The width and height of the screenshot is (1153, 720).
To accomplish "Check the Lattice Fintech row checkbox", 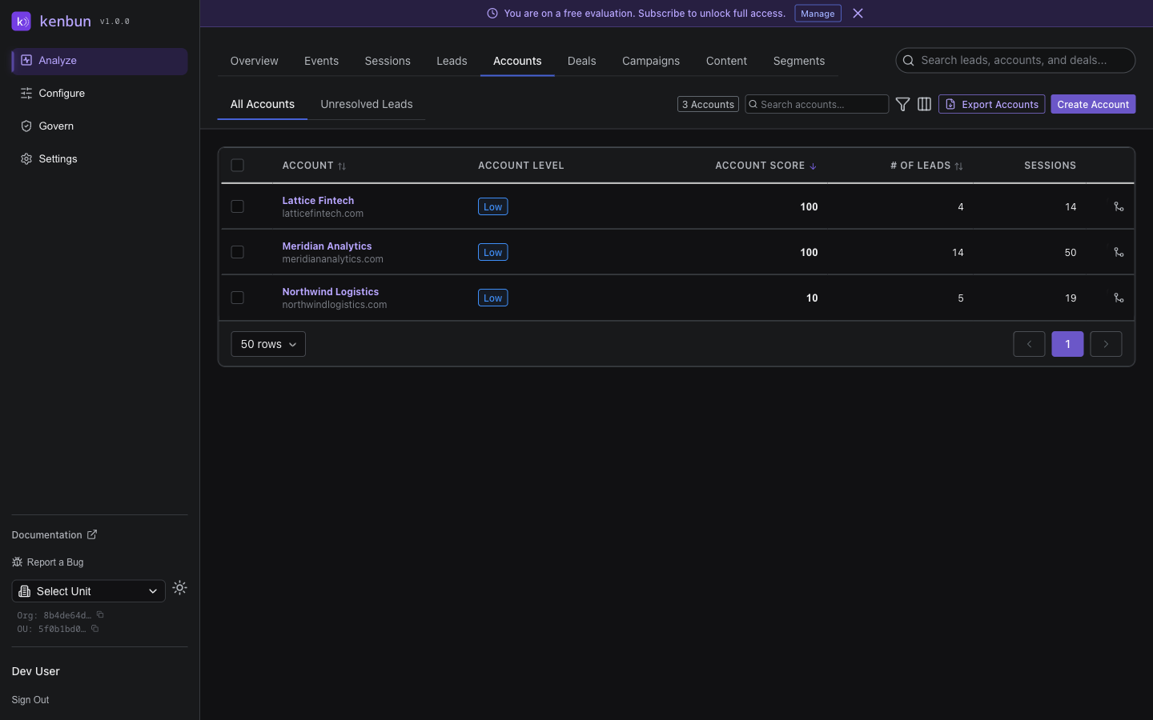I will pos(237,206).
